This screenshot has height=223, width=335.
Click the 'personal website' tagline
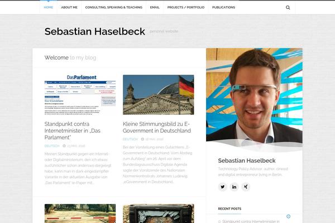(164, 31)
